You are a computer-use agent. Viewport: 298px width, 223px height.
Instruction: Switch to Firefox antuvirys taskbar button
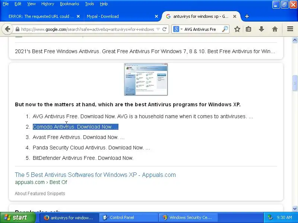tap(69, 217)
